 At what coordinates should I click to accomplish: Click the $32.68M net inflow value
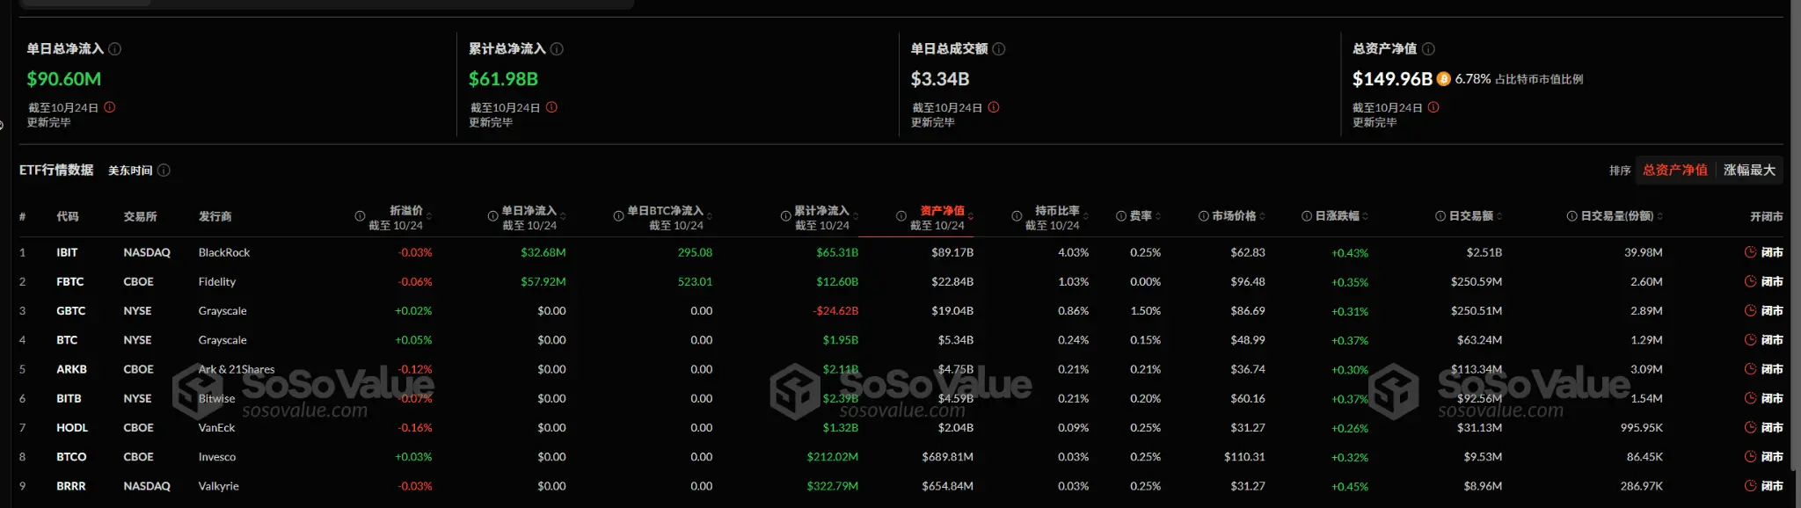click(543, 253)
